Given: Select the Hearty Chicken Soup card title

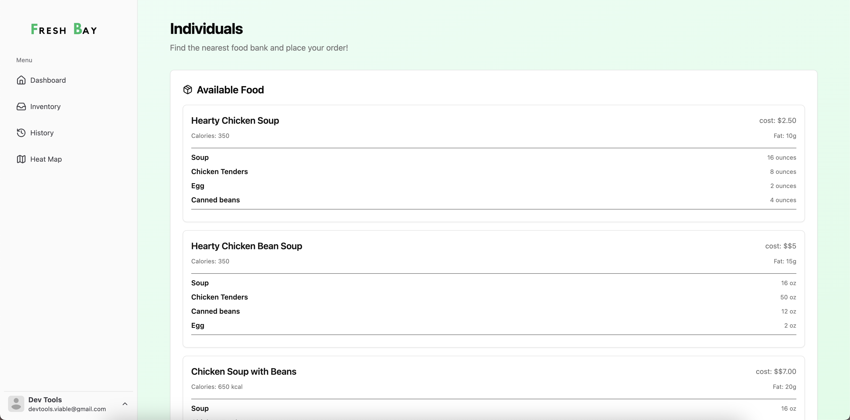Looking at the screenshot, I should tap(235, 121).
